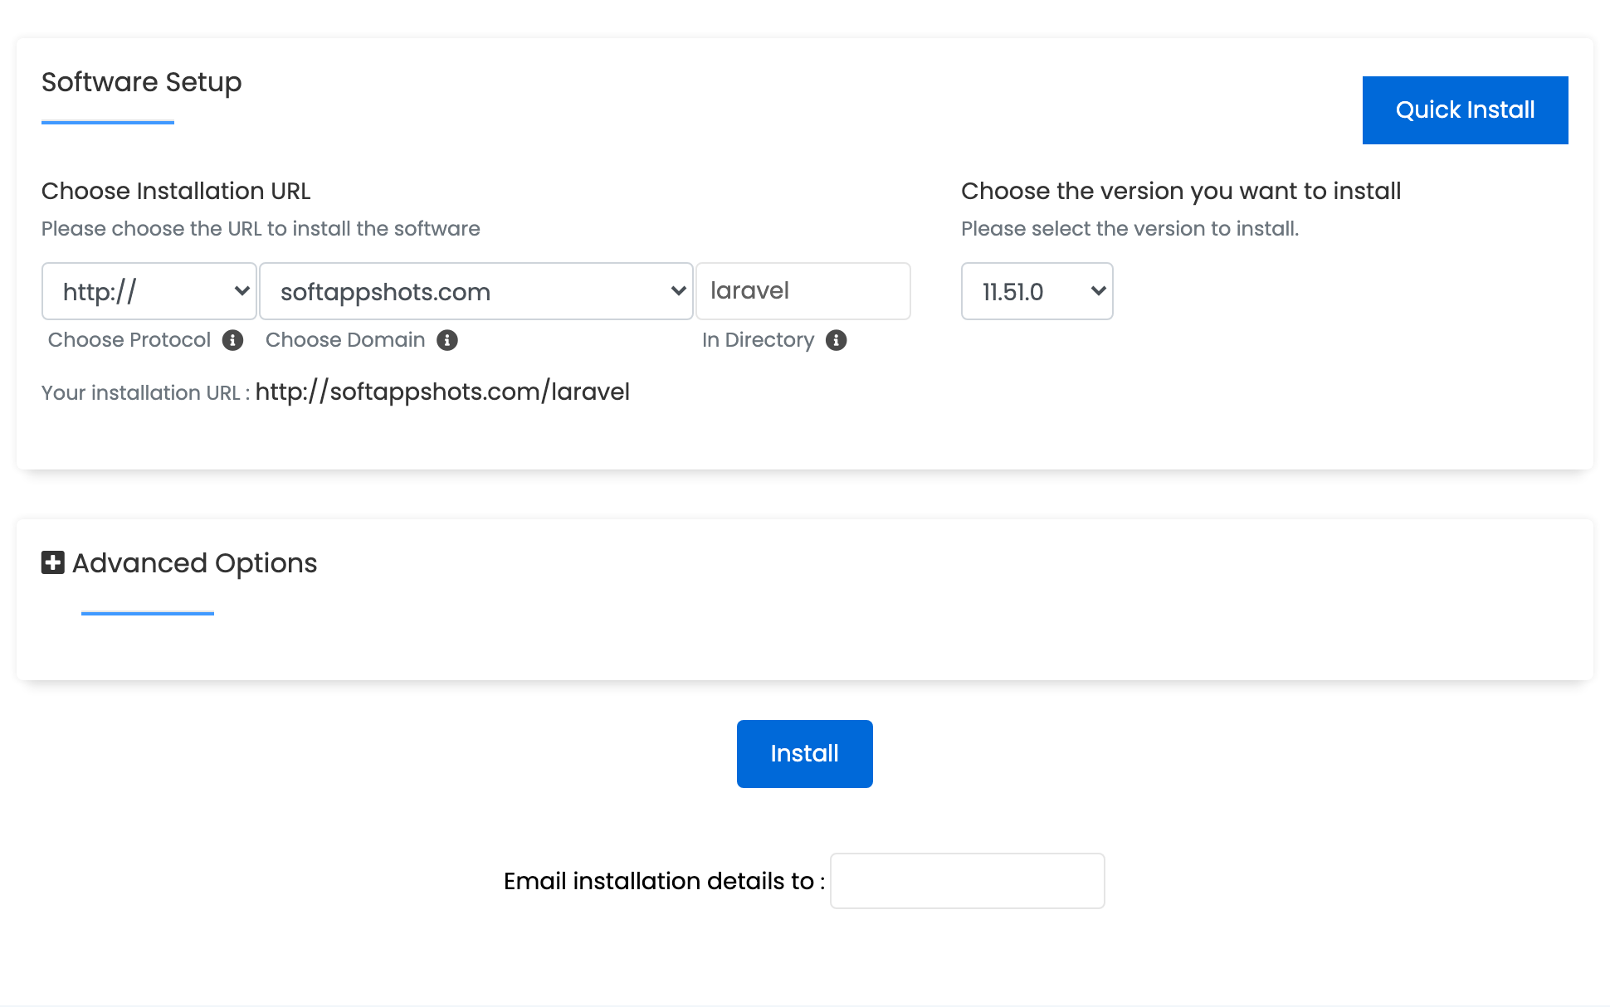1610x1007 pixels.
Task: Focus the directory field containing laravel
Action: [803, 291]
